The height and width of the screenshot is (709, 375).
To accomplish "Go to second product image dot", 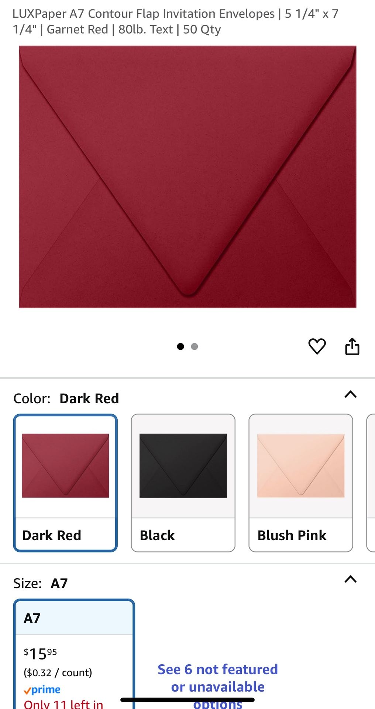I will click(195, 346).
